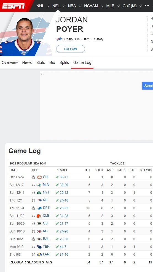
Task: Open the more sports ellipsis menu
Action: (x=147, y=6)
